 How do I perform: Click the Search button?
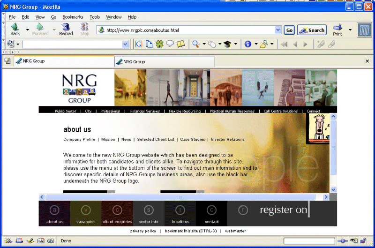[x=312, y=30]
